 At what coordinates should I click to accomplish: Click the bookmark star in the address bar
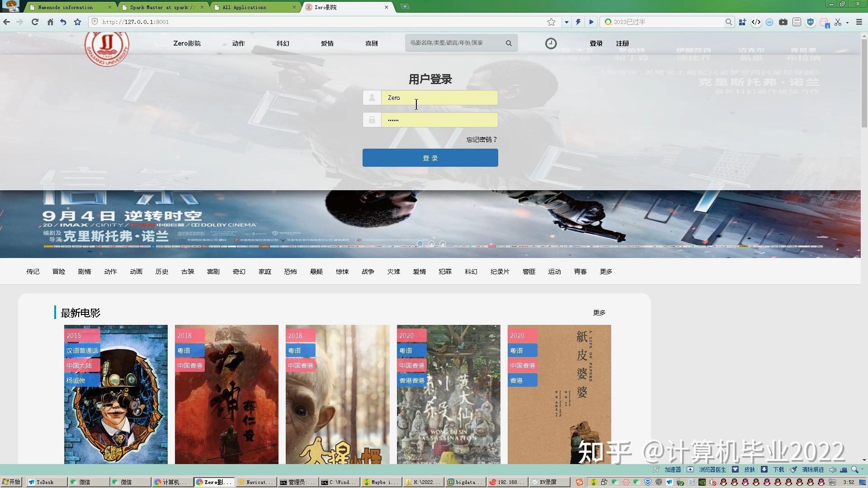pos(551,22)
